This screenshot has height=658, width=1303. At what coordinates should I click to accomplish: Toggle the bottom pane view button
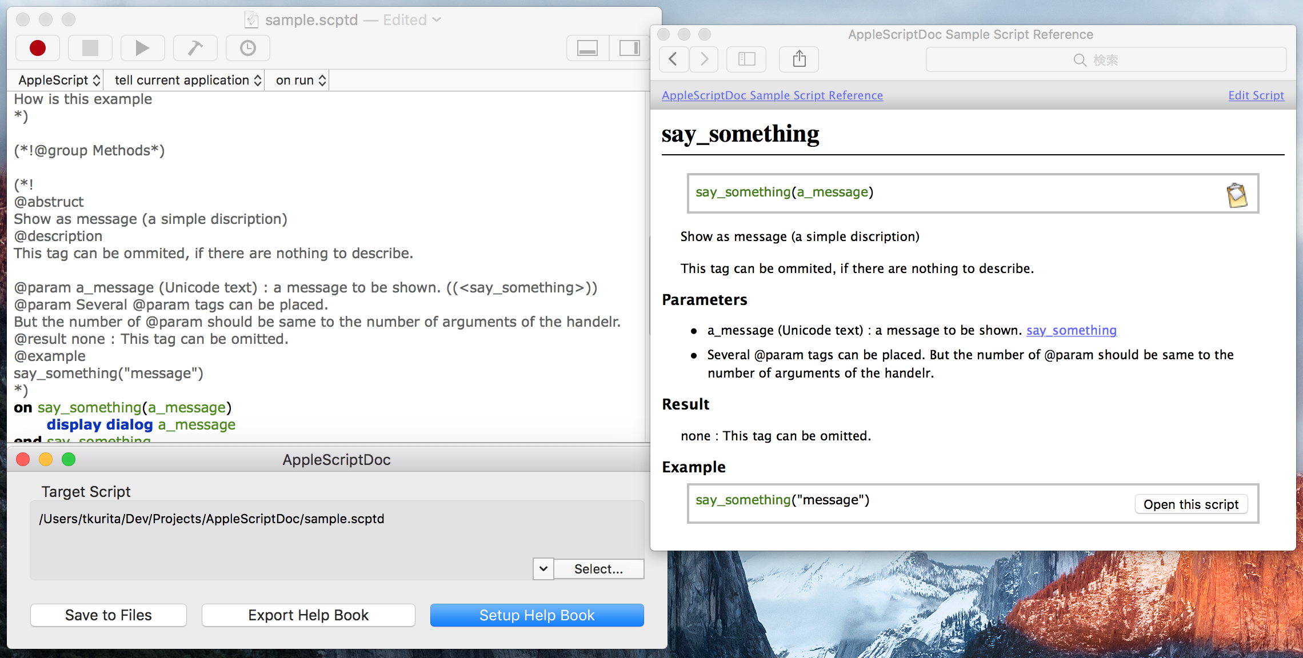(x=587, y=49)
